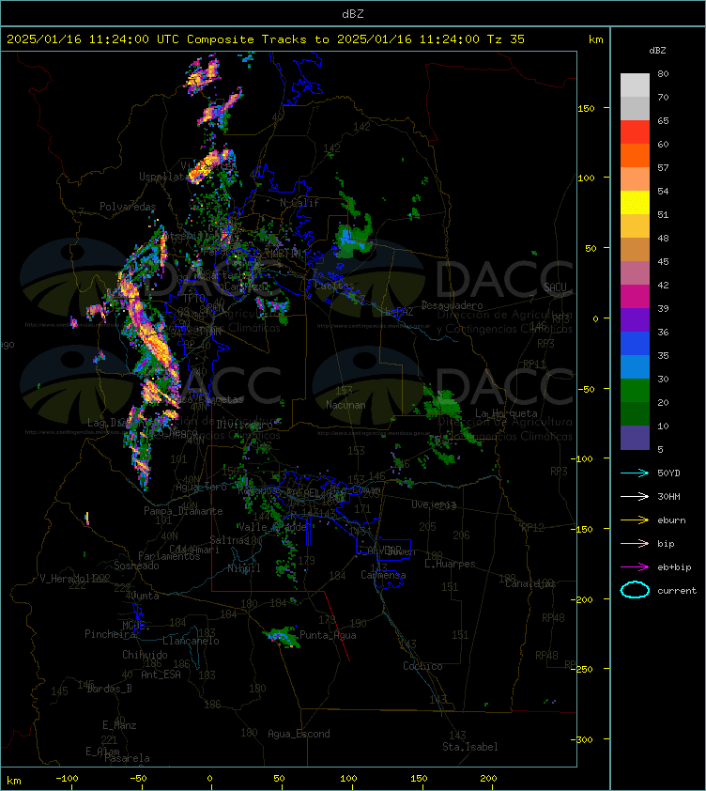
Task: Click the 'Bardas_B' place label
Action: click(110, 690)
